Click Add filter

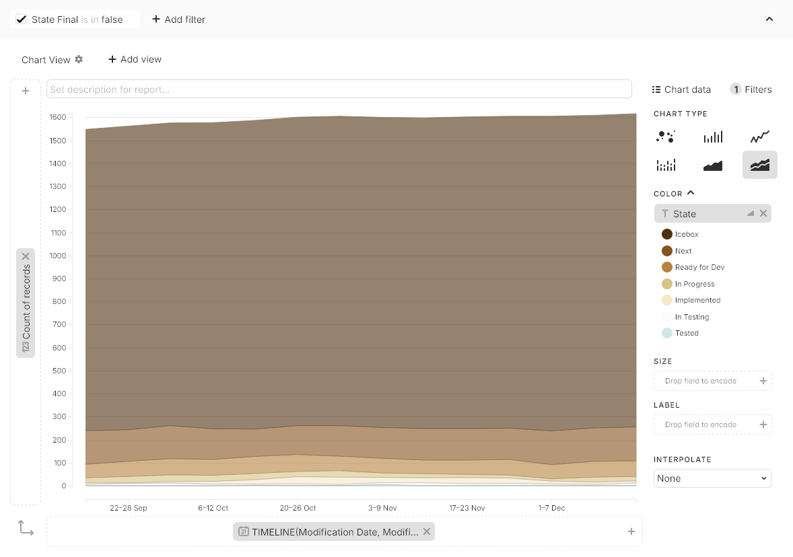pos(178,20)
